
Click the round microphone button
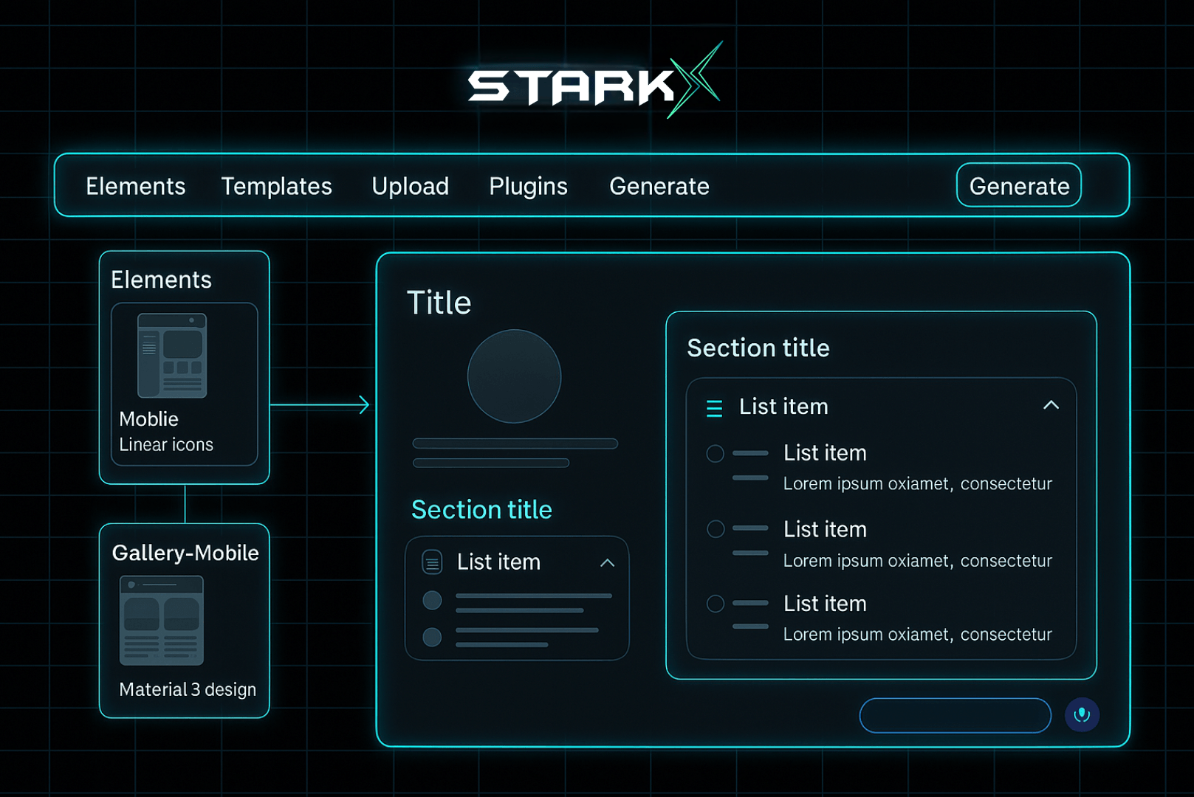tap(1082, 715)
